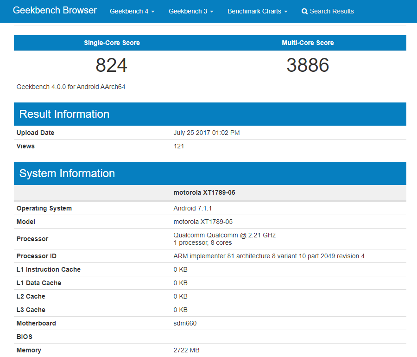Click the Processor row label
This screenshot has width=417, height=357.
click(x=32, y=239)
